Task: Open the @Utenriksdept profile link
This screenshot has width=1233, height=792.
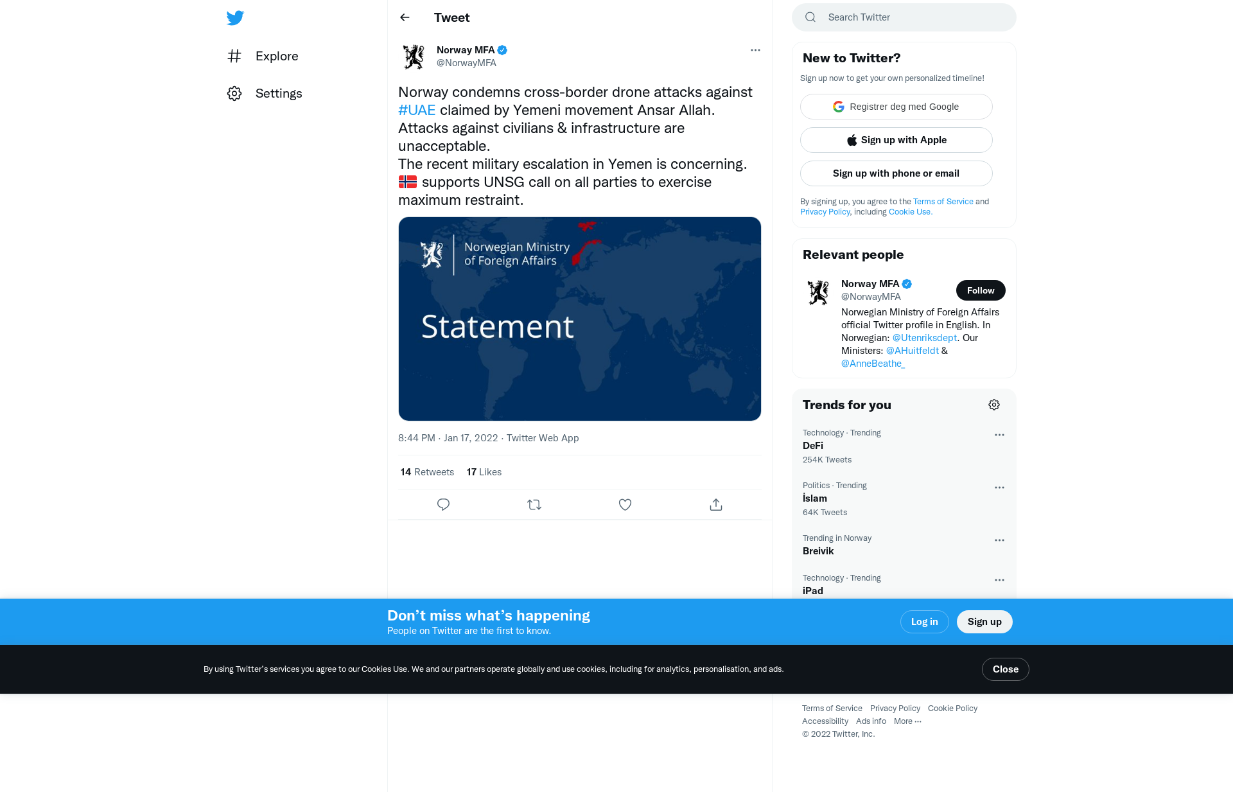Action: click(x=924, y=338)
